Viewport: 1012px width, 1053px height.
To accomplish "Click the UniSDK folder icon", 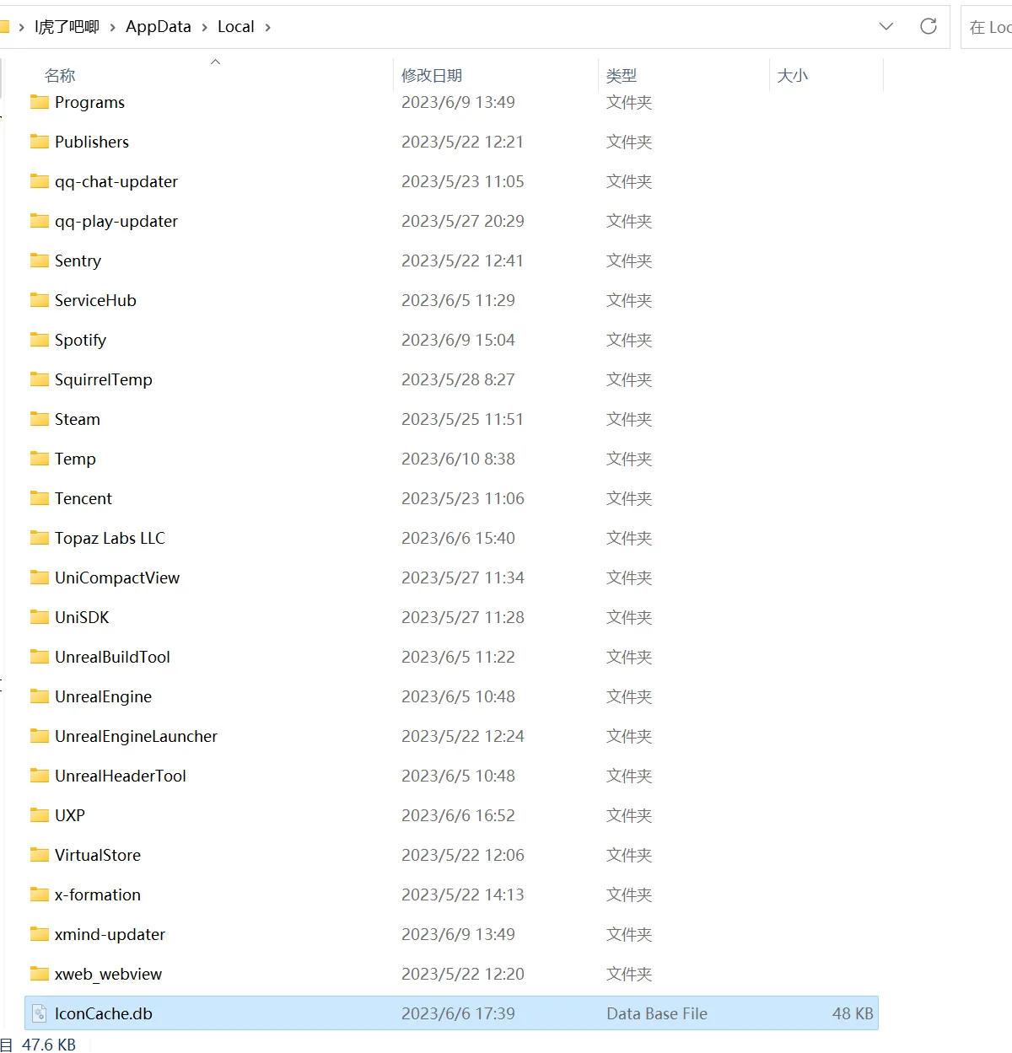I will (x=40, y=617).
